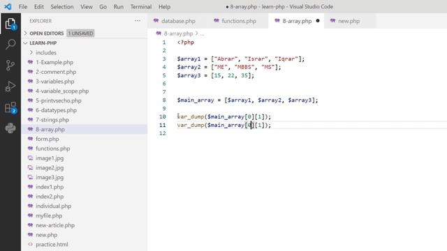Click the unsaved dot on 8-array.php tab
This screenshot has height=251, width=447.
pos(318,21)
